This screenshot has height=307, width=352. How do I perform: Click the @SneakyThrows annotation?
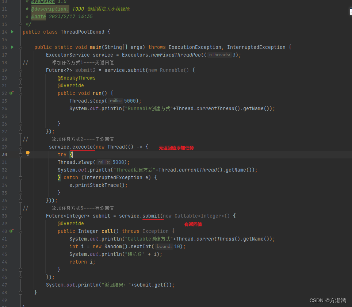tap(77, 78)
